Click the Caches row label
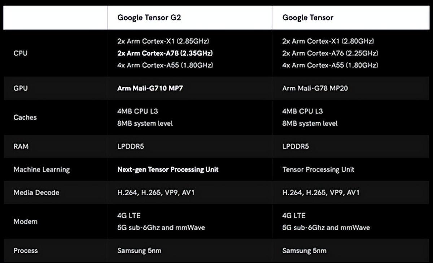 coord(25,117)
